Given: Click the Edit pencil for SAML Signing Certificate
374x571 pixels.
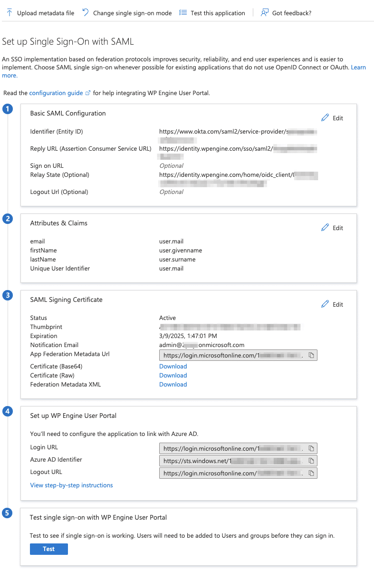Looking at the screenshot, I should pyautogui.click(x=326, y=304).
